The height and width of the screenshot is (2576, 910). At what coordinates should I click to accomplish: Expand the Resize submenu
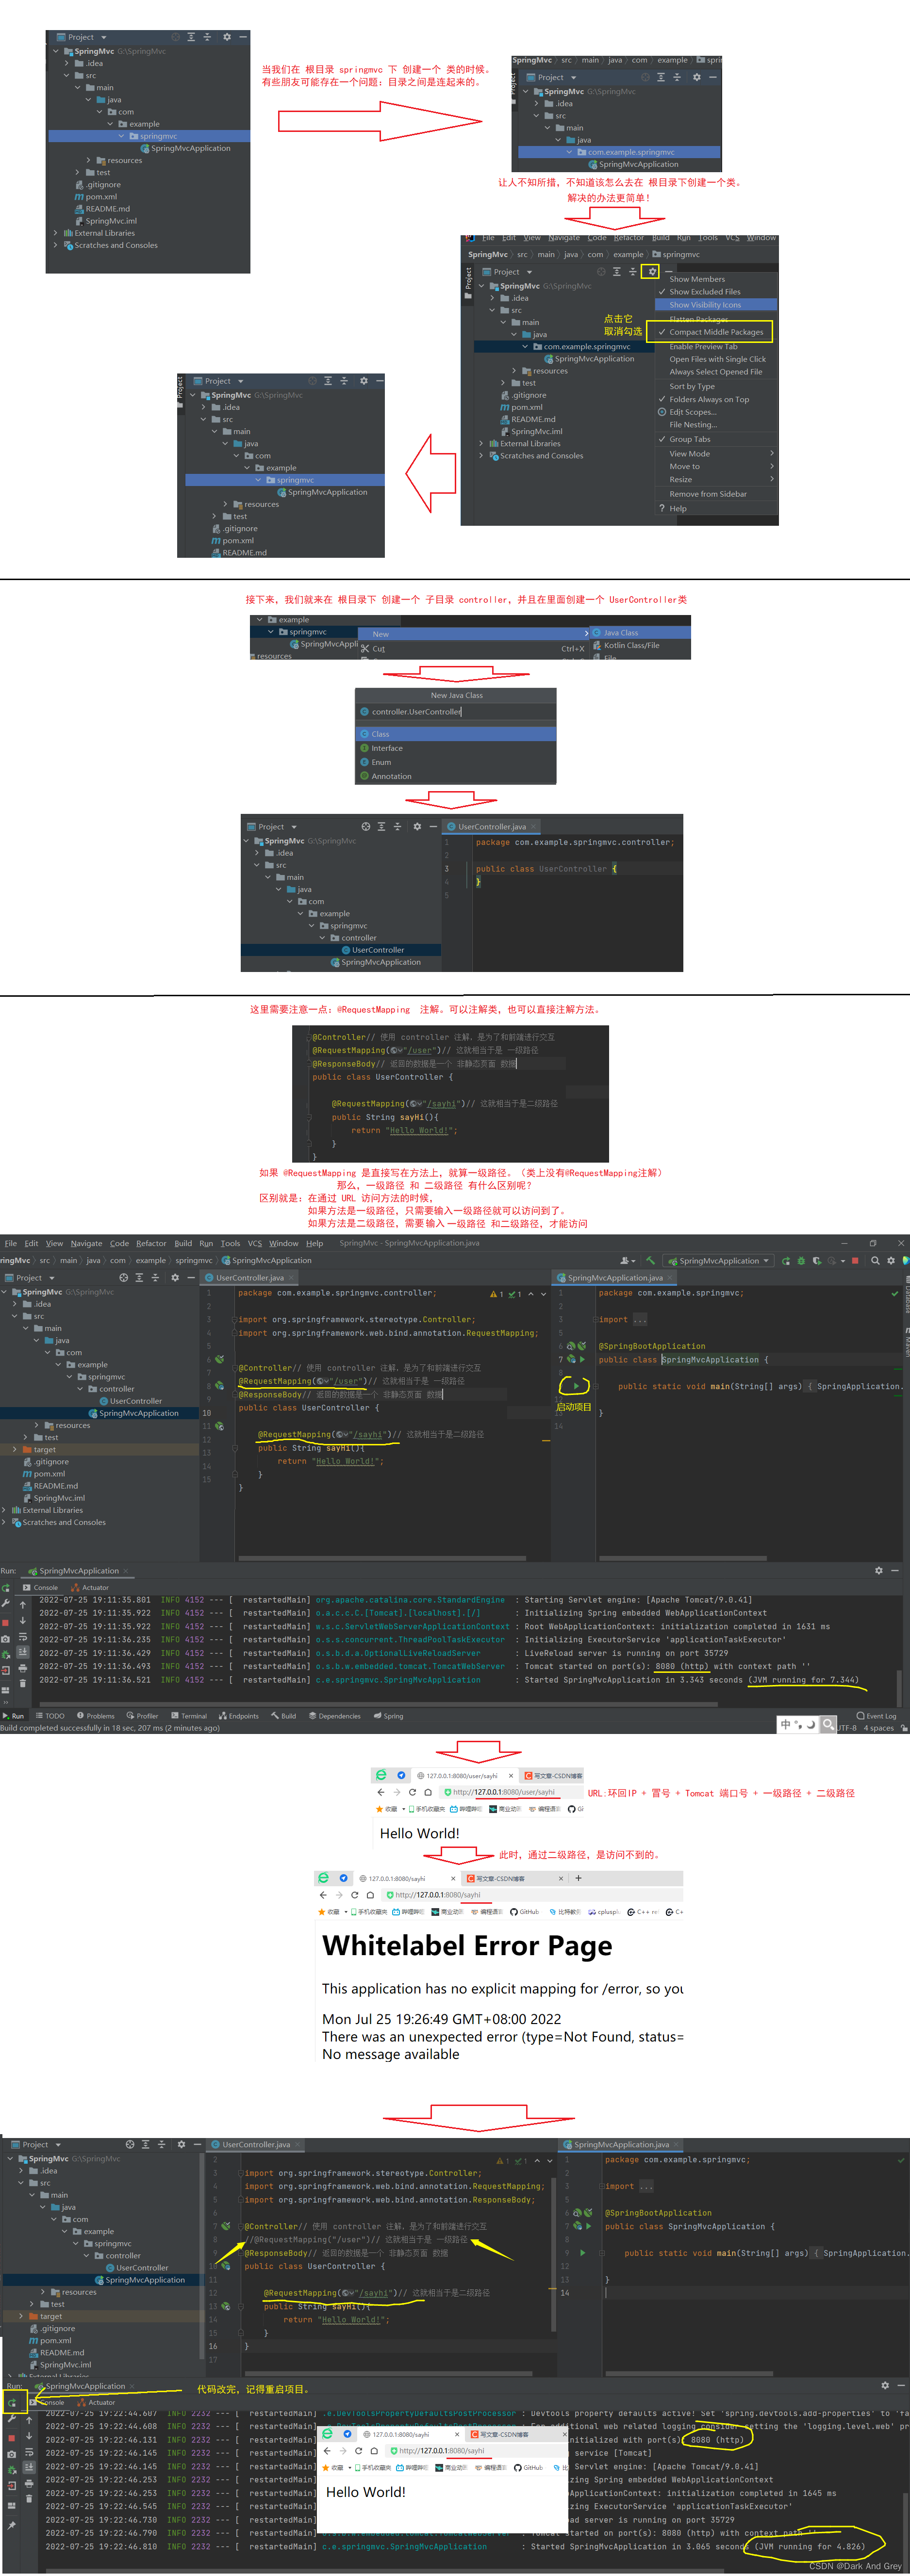(717, 480)
